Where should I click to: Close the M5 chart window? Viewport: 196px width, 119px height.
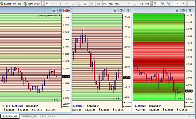(67, 10)
